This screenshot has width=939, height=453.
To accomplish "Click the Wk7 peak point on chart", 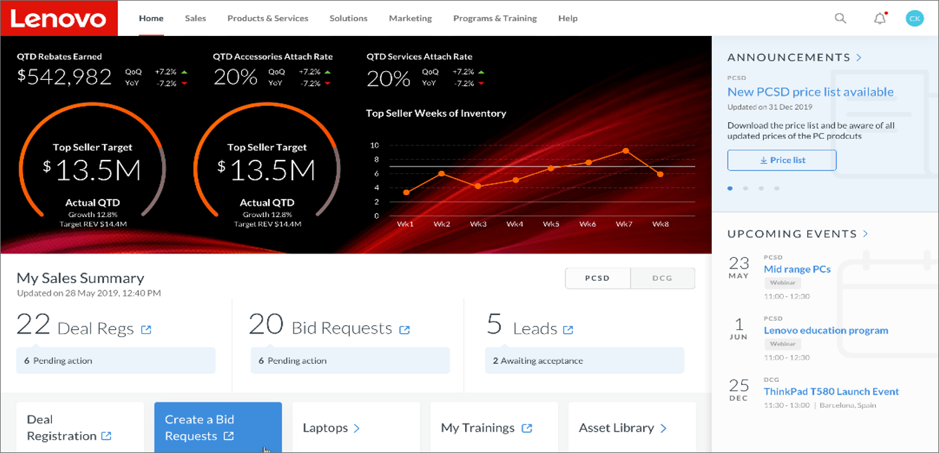I will (625, 151).
